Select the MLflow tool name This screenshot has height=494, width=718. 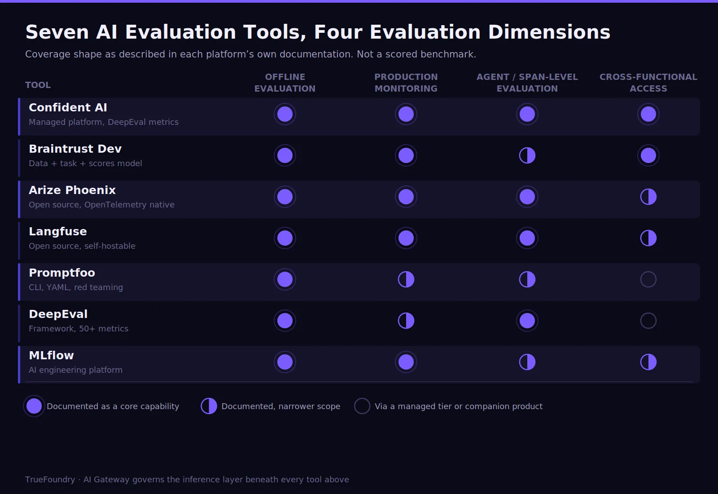(51, 355)
